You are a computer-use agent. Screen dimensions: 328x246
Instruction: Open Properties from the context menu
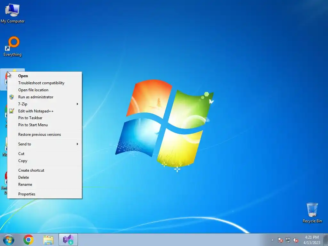45,194
